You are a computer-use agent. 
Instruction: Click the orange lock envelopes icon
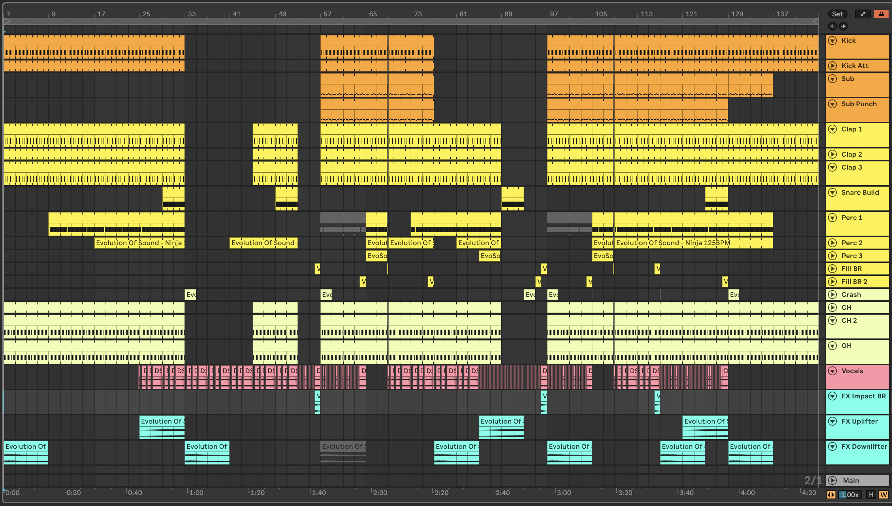click(881, 14)
